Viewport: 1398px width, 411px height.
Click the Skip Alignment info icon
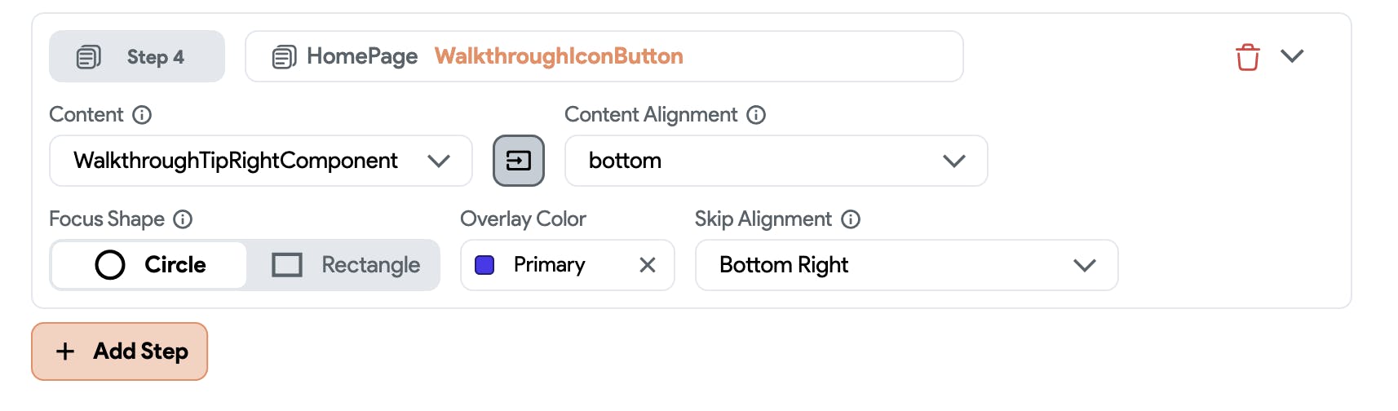coord(851,219)
